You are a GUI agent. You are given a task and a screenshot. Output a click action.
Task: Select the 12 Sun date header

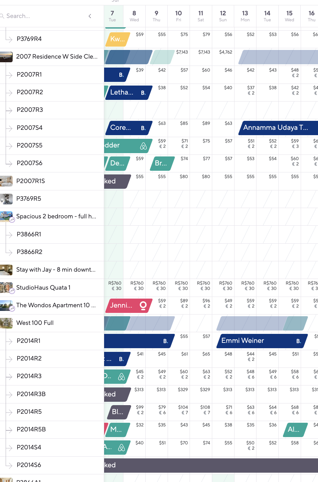coord(223,16)
